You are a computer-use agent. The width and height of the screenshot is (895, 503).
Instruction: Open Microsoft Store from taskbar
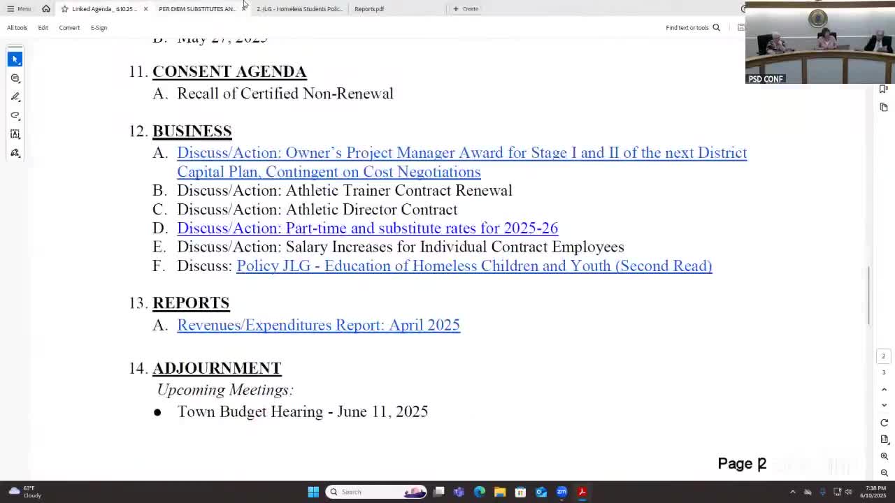(520, 492)
